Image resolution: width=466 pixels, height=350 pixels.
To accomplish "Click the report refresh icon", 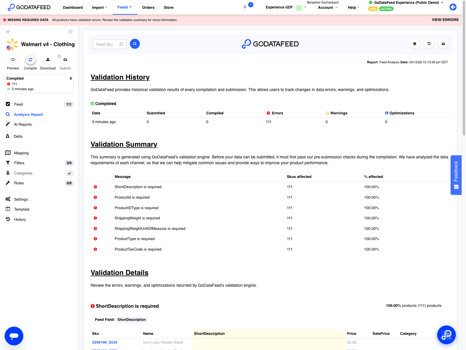I will pyautogui.click(x=429, y=44).
